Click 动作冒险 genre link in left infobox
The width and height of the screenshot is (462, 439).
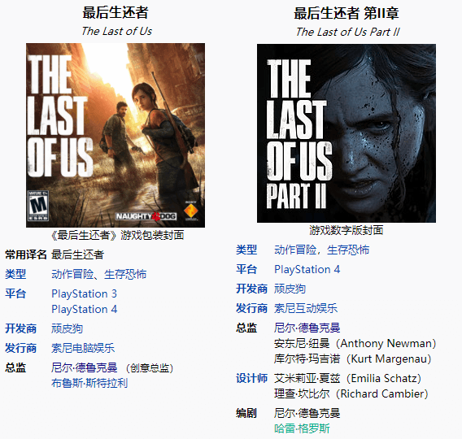coord(72,274)
